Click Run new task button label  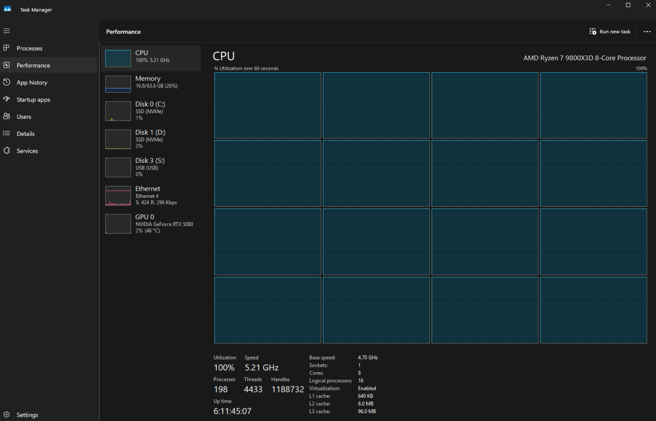coord(615,32)
